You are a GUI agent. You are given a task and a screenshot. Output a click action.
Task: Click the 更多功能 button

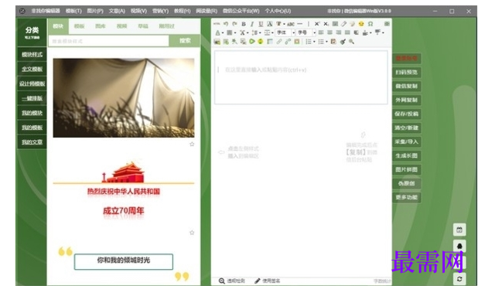pyautogui.click(x=406, y=197)
